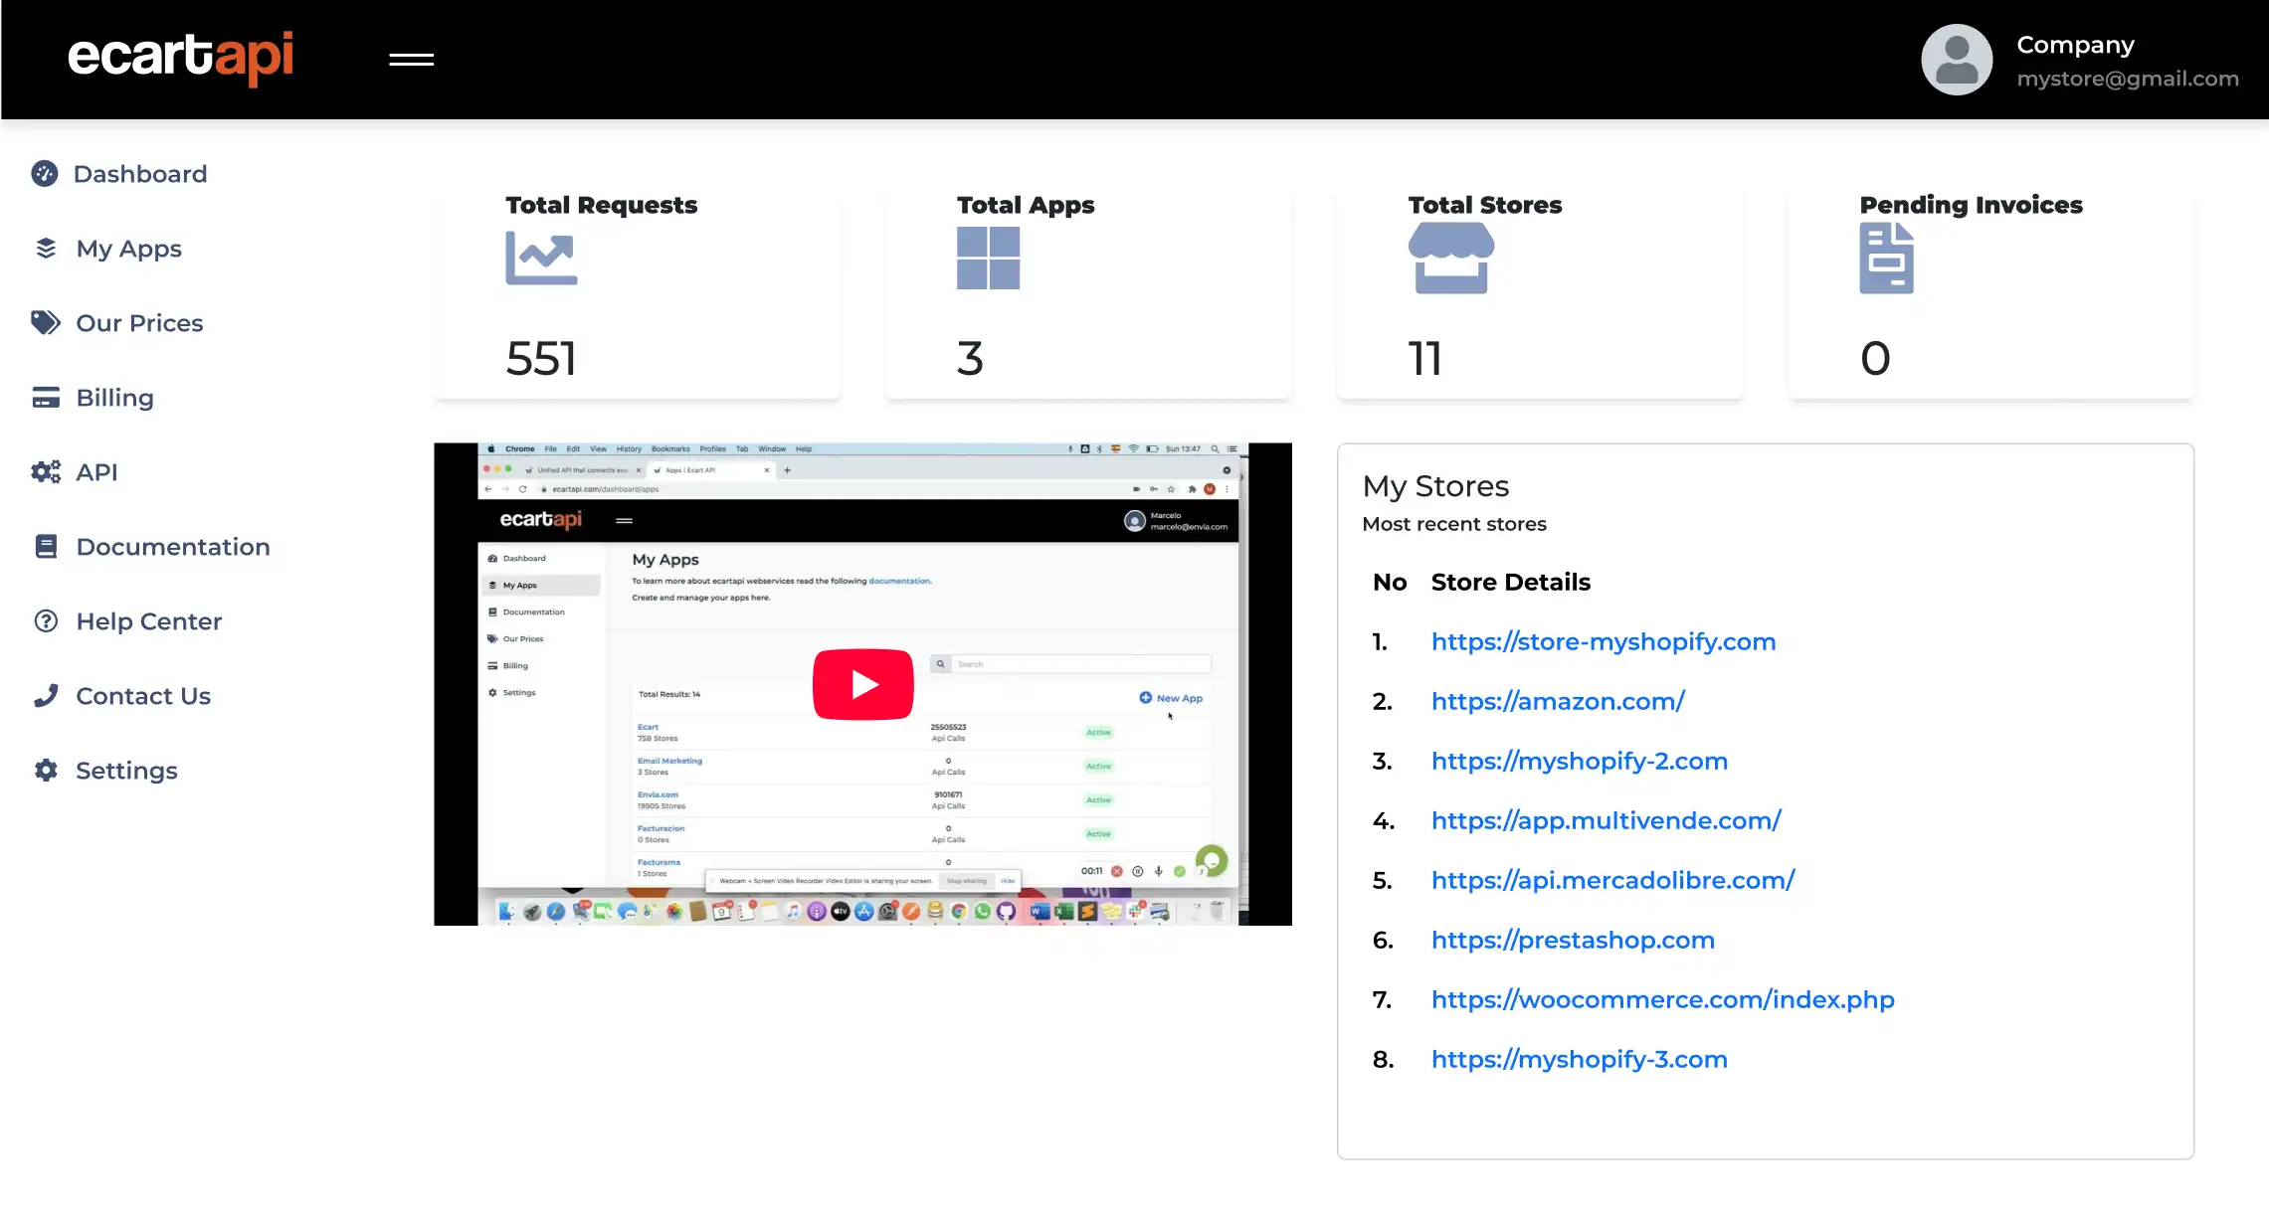Click the Pending Invoices document icon
Viewport: 2269px width, 1223px height.
click(x=1886, y=258)
